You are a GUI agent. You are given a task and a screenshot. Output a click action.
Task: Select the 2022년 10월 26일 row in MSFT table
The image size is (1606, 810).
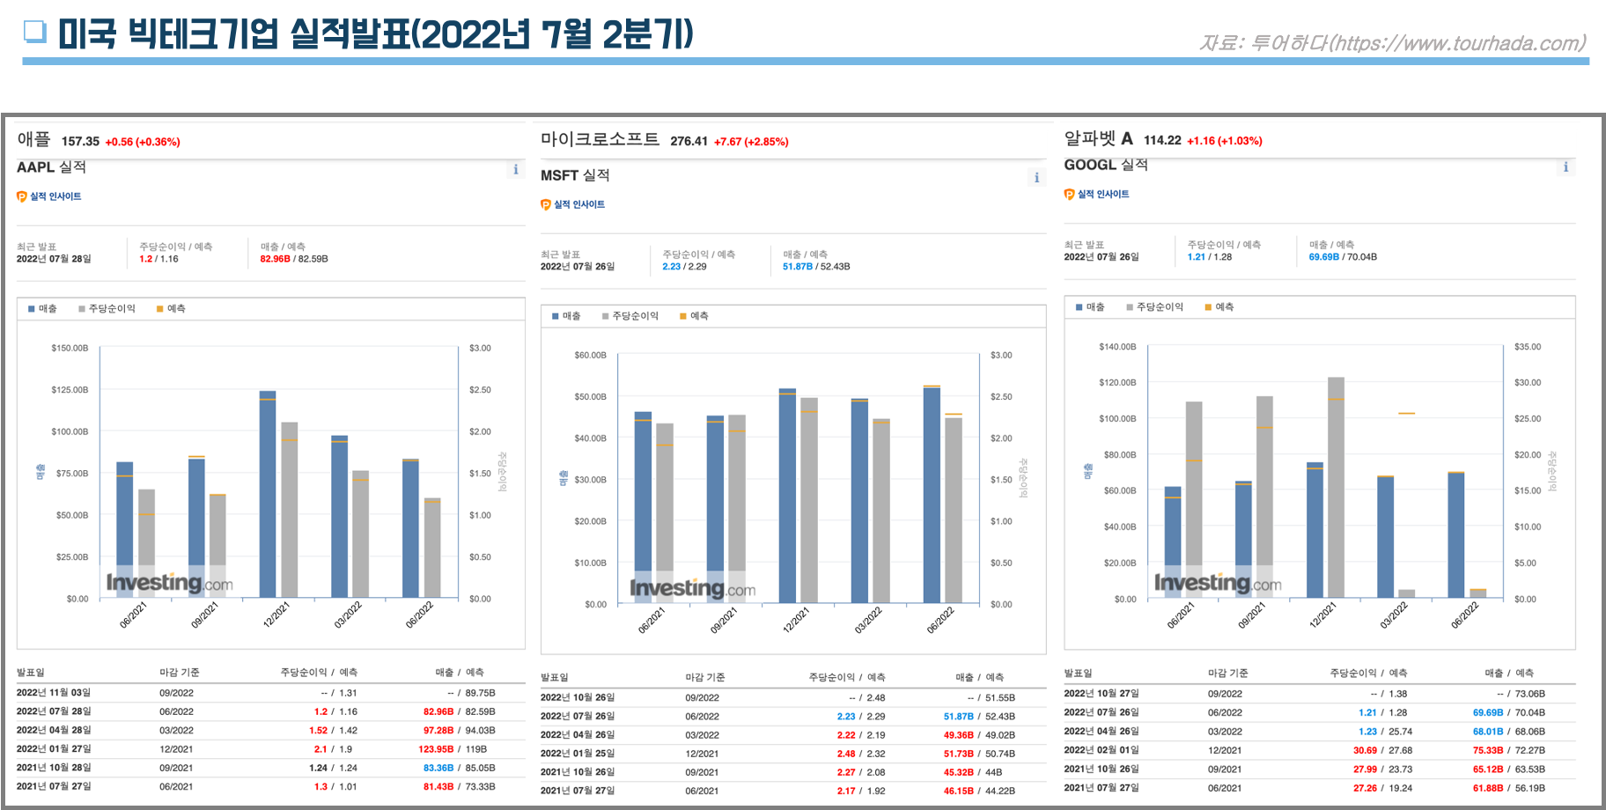click(x=793, y=698)
